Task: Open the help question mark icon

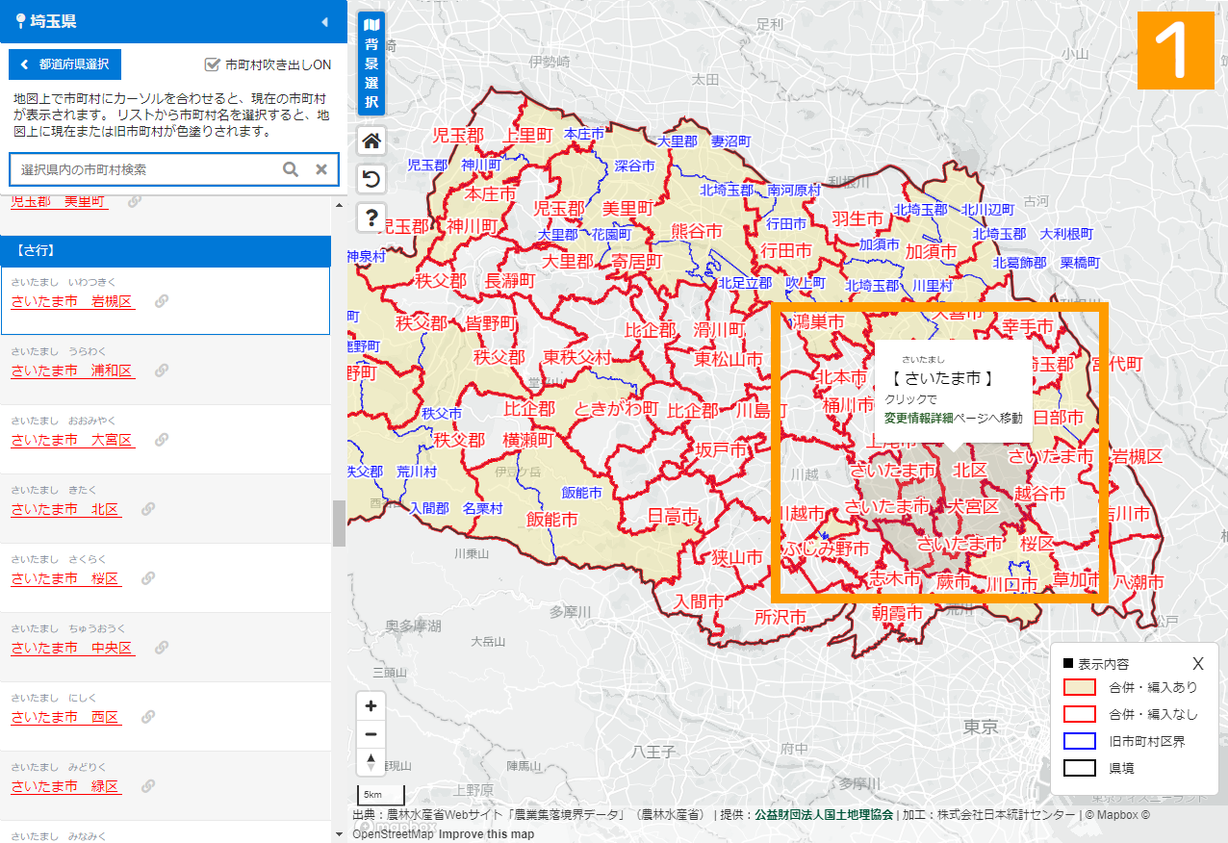Action: click(371, 217)
